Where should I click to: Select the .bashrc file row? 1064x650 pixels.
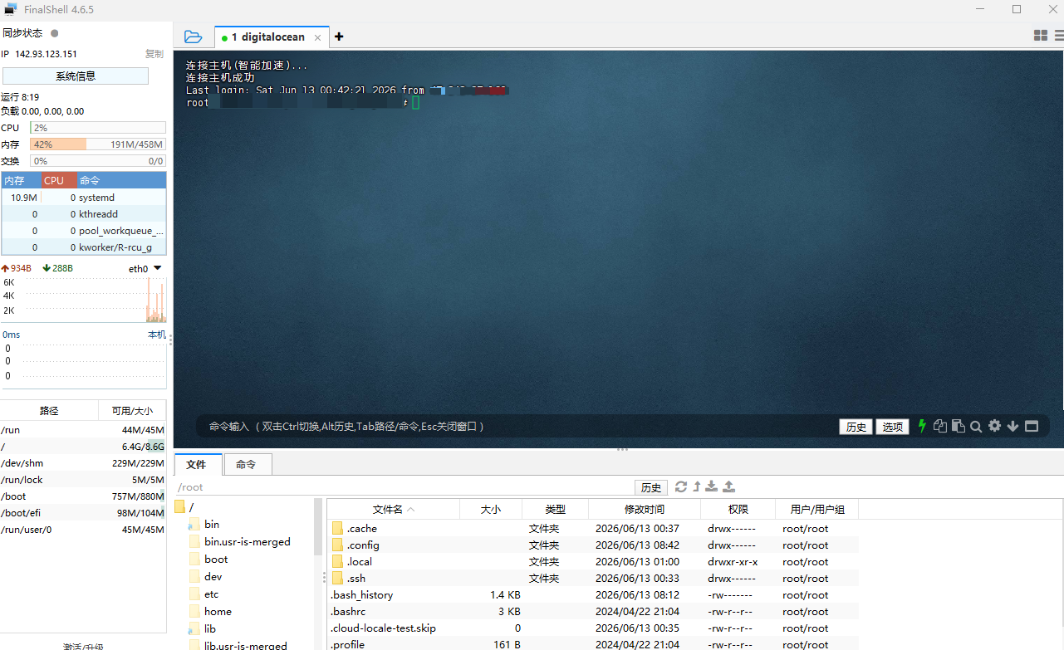593,611
